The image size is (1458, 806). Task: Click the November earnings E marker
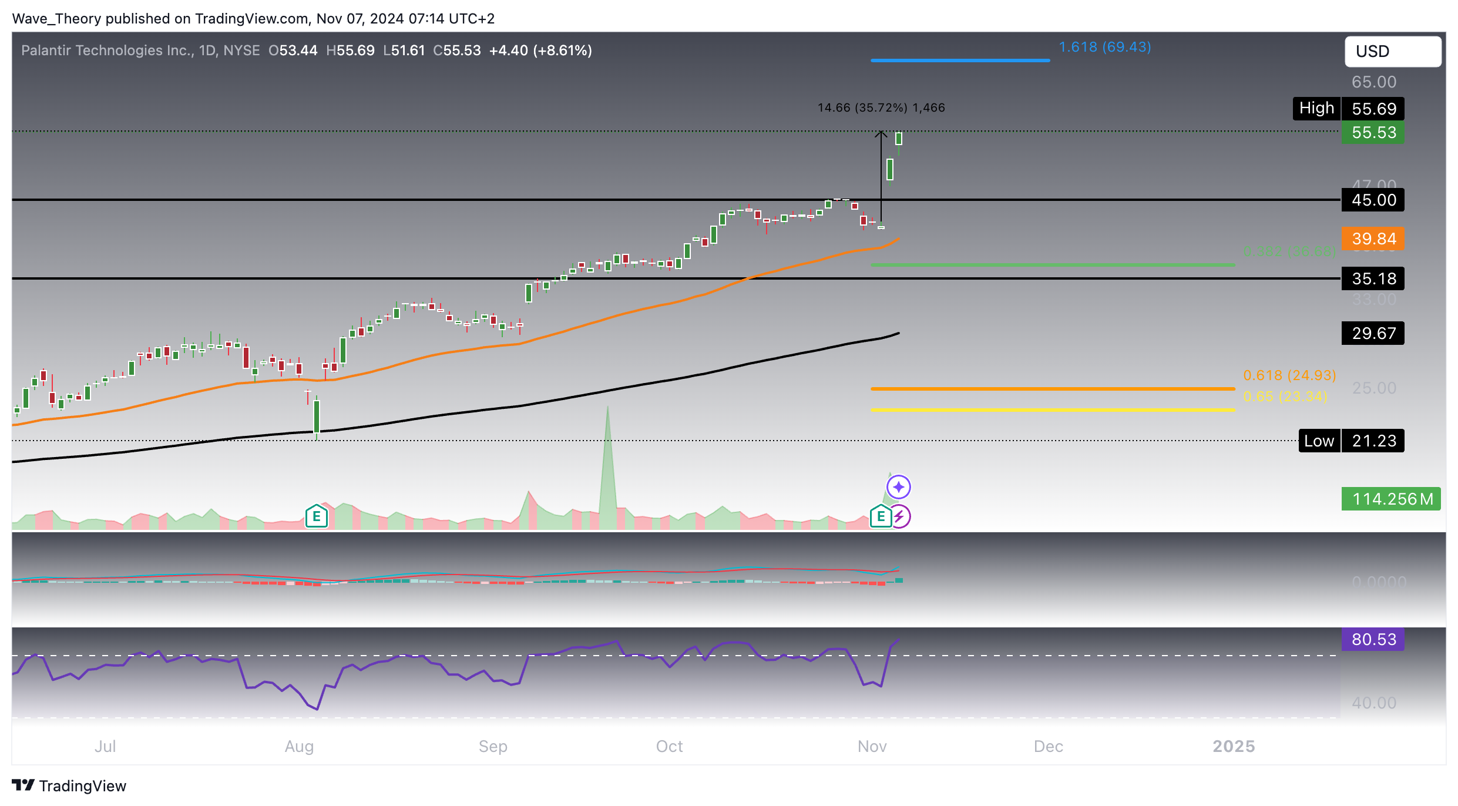click(880, 516)
